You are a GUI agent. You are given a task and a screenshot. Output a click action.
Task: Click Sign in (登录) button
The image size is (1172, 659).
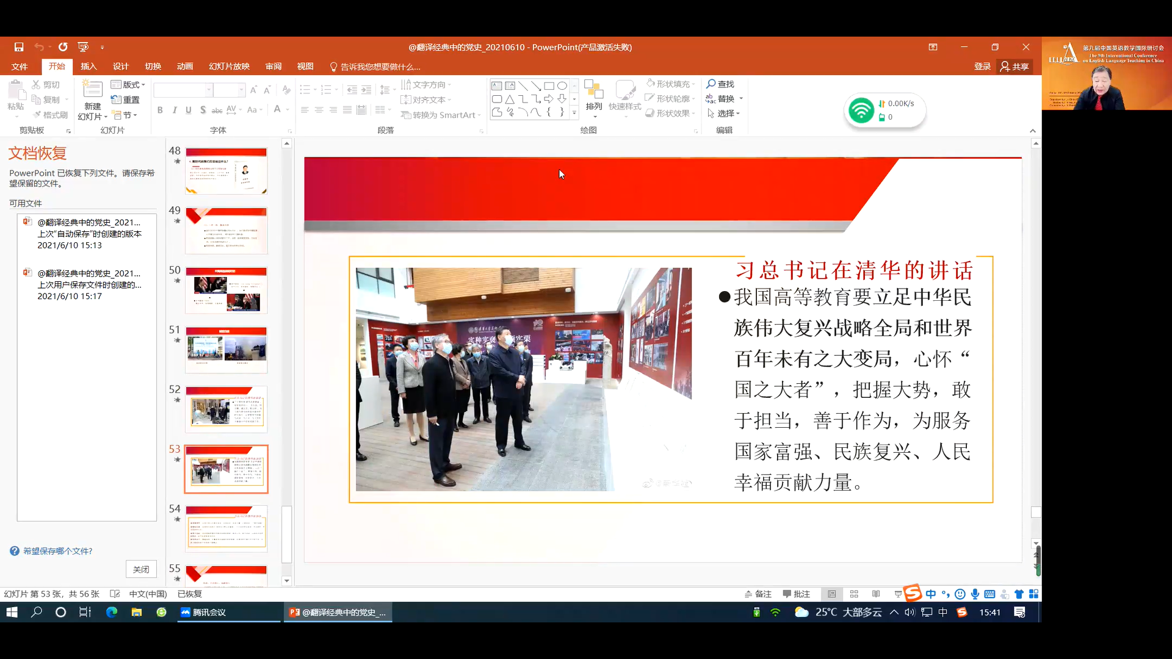tap(982, 67)
